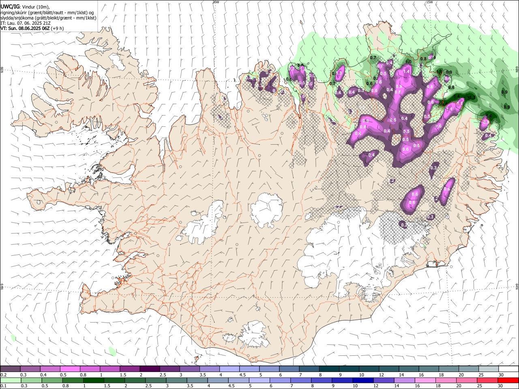Image resolution: width=519 pixels, height=389 pixels.
Task: Pick the 3 gray-teal swatch in bottom rain scale
Action: 176,380
